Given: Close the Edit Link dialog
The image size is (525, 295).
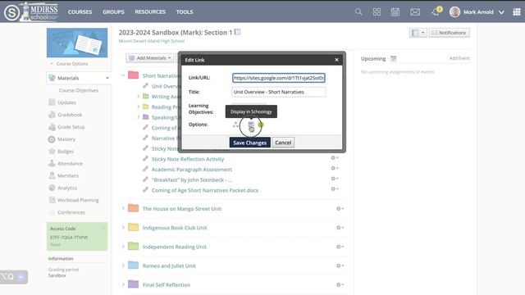Looking at the screenshot, I should [x=336, y=60].
